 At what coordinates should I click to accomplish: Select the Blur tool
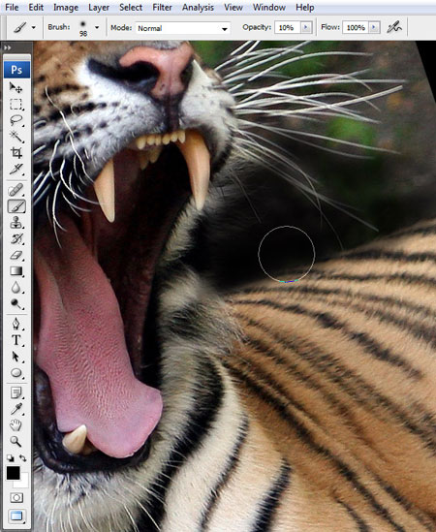pos(16,288)
